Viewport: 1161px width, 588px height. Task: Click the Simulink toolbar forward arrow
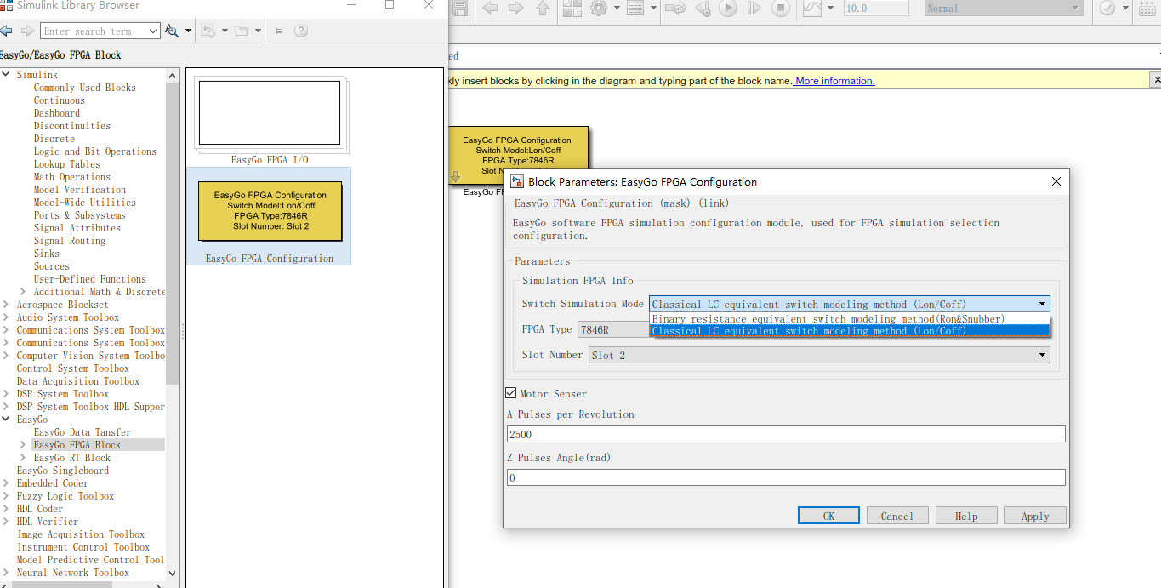pos(515,9)
